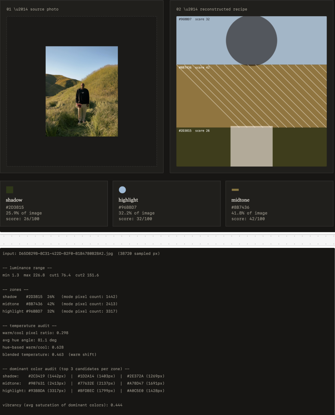This screenshot has height=415, width=335.
Task: Click the midtone card hex value #8B7436
Action: (240, 207)
